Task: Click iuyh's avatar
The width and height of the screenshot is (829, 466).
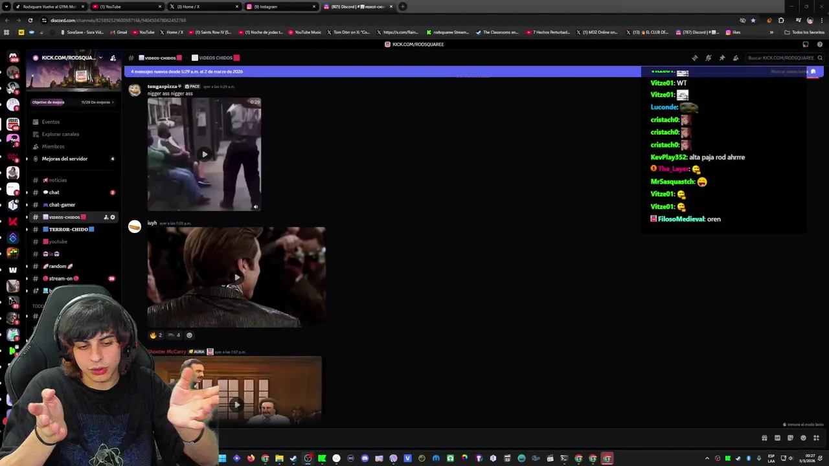Action: (x=135, y=227)
